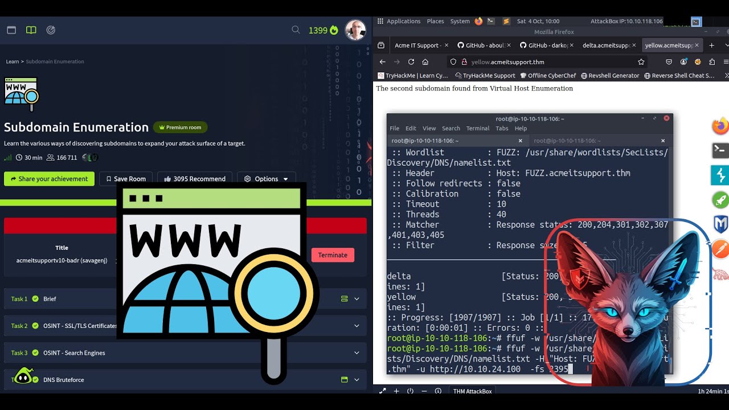This screenshot has width=729, height=410.
Task: Switch to GitHub - darkop tab
Action: click(x=547, y=46)
